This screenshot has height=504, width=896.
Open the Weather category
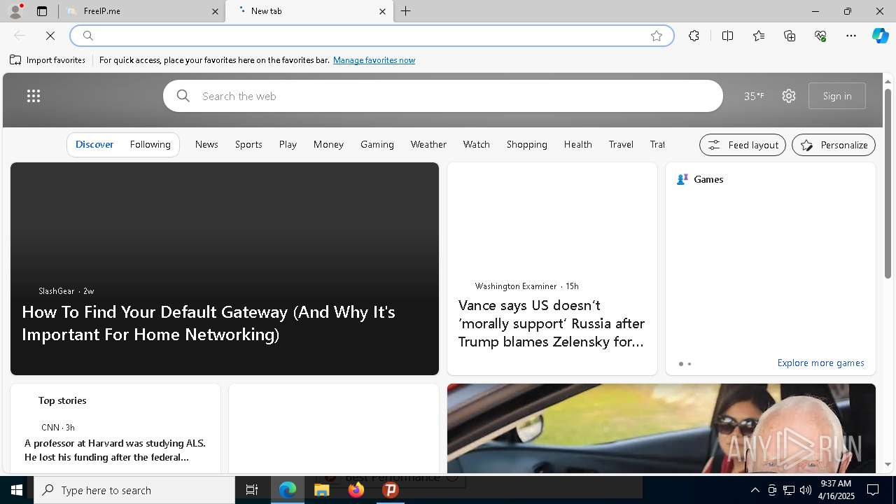pos(428,144)
